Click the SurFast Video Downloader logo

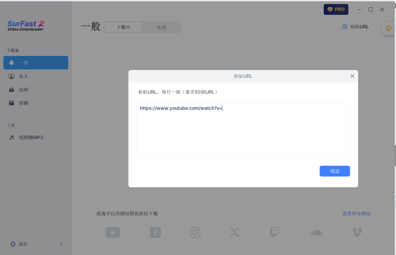(x=26, y=26)
